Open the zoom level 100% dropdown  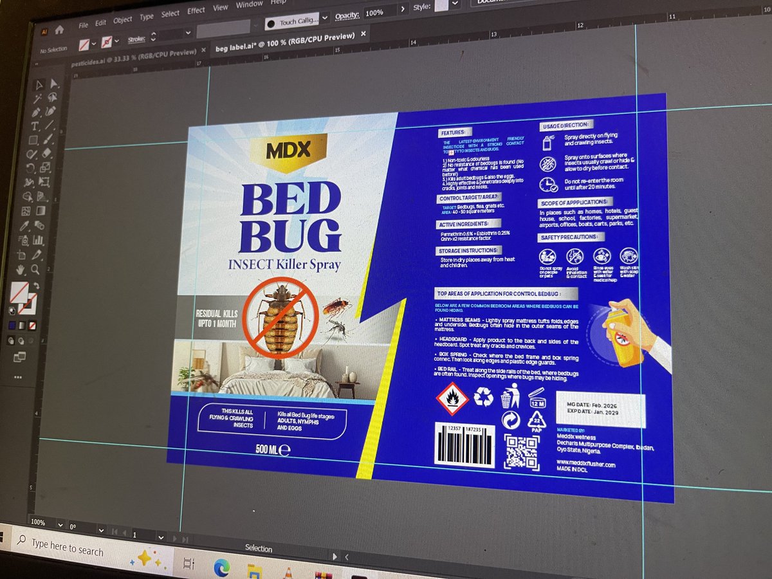point(60,524)
